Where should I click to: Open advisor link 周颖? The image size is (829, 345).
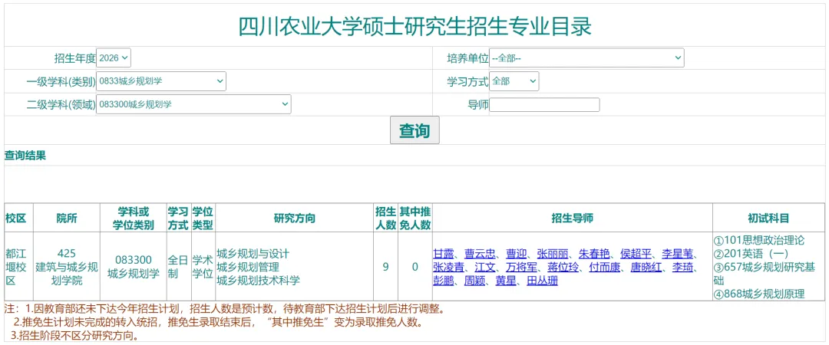pyautogui.click(x=474, y=281)
